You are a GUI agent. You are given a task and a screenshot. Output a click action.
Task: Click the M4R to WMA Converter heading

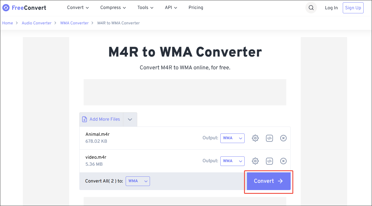(x=185, y=52)
